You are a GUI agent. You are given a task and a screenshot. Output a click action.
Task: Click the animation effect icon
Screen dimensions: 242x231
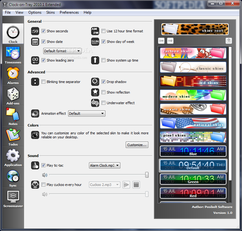(35, 113)
